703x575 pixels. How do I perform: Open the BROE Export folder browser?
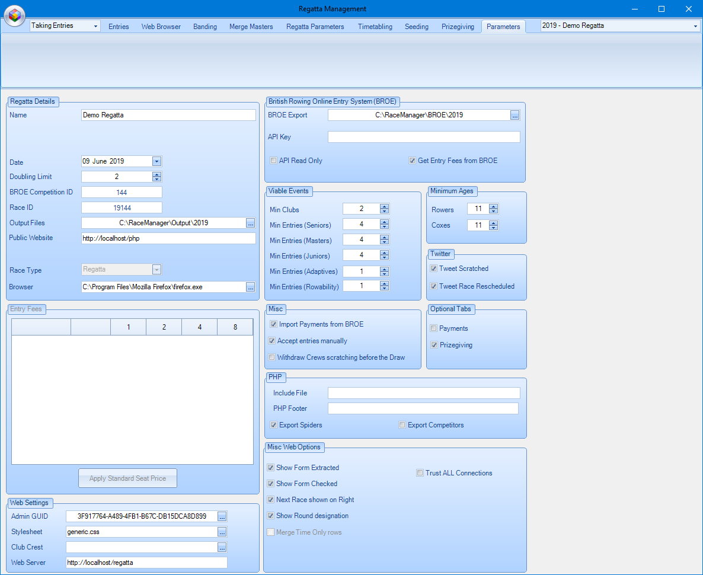coord(515,115)
